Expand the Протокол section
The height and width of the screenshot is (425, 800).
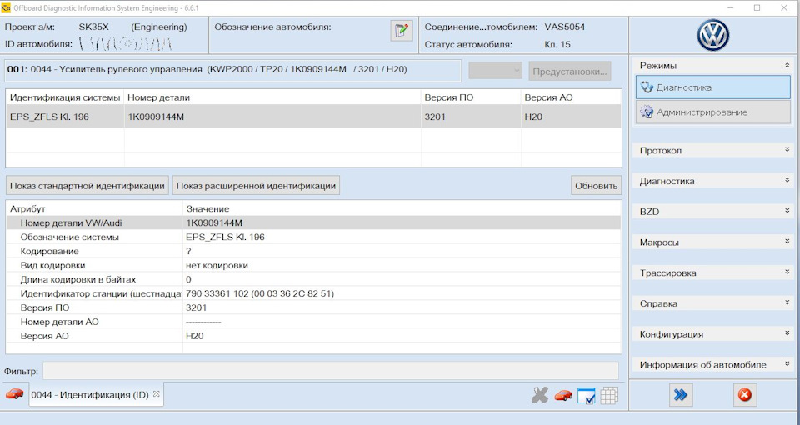(x=787, y=150)
